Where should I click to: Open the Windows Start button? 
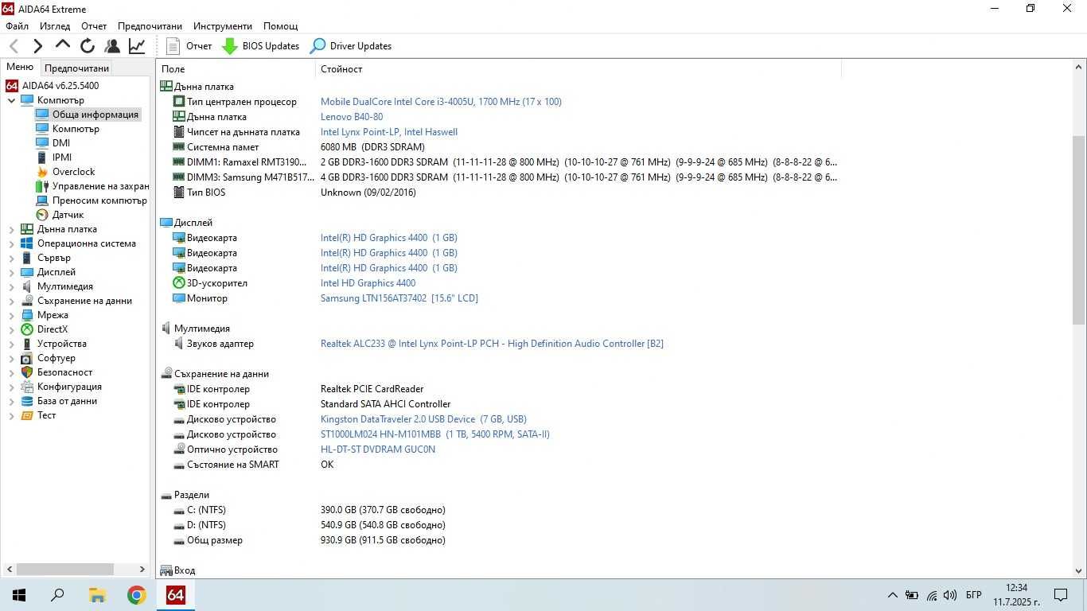pyautogui.click(x=19, y=595)
